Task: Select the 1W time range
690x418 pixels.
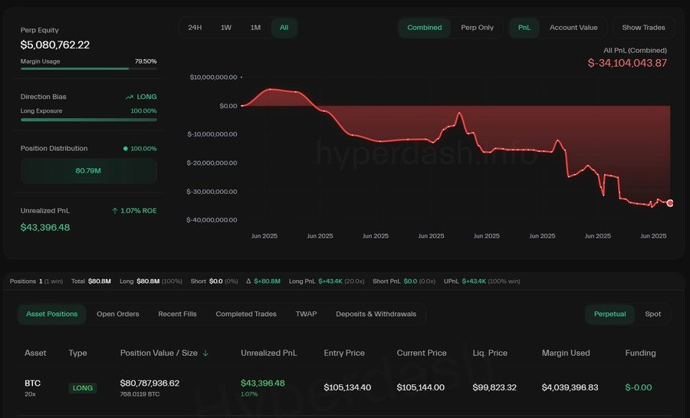Action: 225,28
